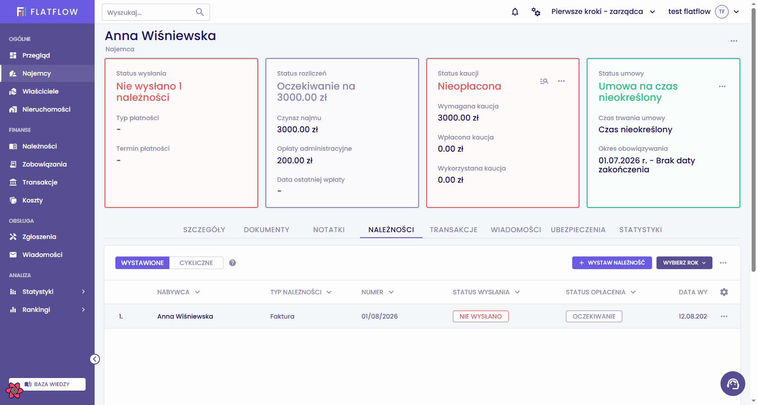The height and width of the screenshot is (405, 757).
Task: Open the test flatflow account dropdown arrow
Action: click(736, 12)
